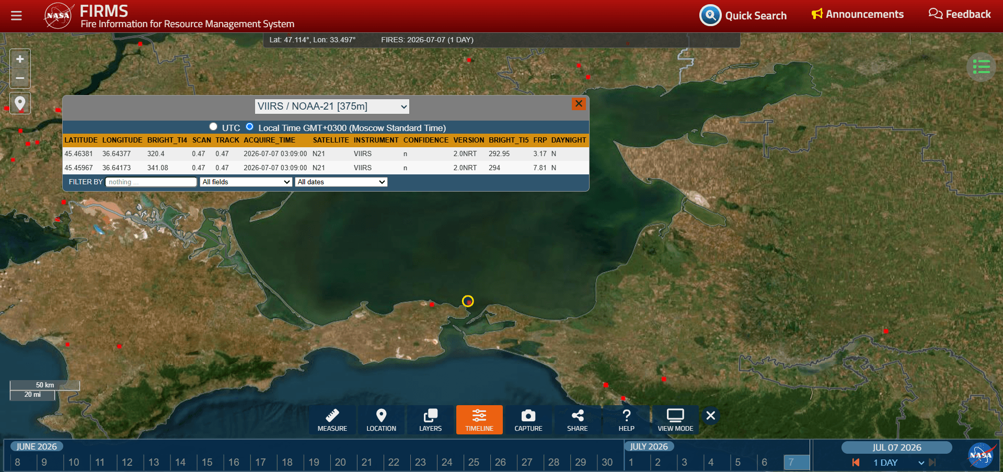Open the hamburger main menu
The width and height of the screenshot is (1003, 472).
[x=16, y=16]
